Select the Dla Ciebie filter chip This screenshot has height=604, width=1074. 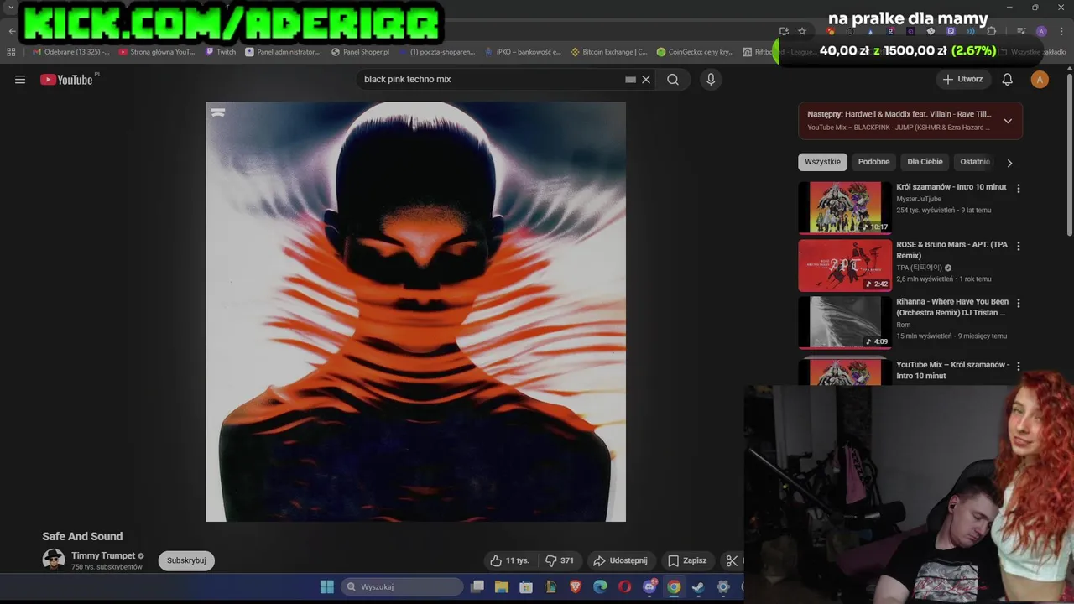pyautogui.click(x=925, y=162)
